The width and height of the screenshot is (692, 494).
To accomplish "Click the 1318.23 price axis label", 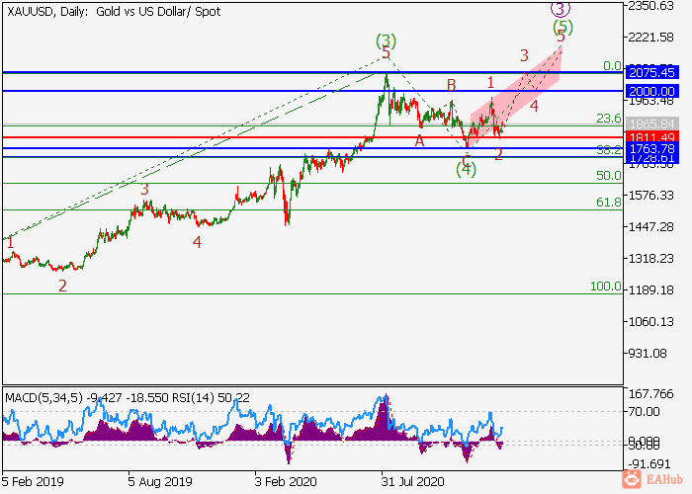I will click(x=650, y=259).
